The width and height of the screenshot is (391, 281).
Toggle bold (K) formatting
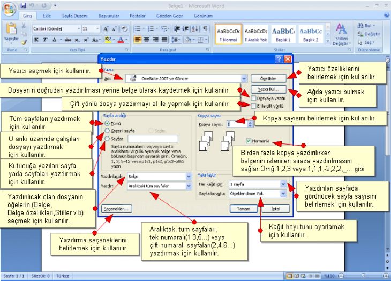pos(36,40)
